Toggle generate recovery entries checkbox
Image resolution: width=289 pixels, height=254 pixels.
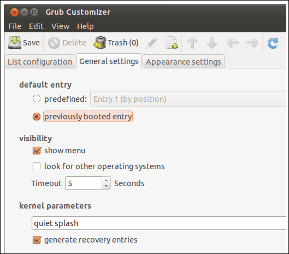tap(37, 240)
